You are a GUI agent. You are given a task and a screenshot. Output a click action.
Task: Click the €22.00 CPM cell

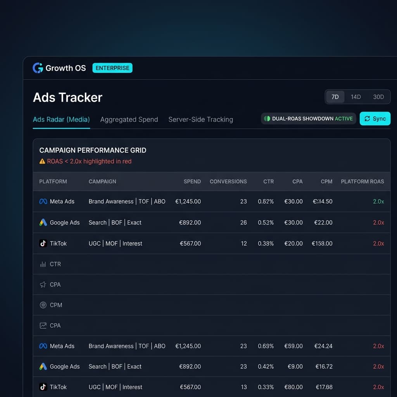[x=323, y=222]
